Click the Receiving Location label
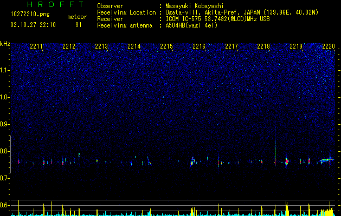The width and height of the screenshot is (341, 216). (x=126, y=12)
